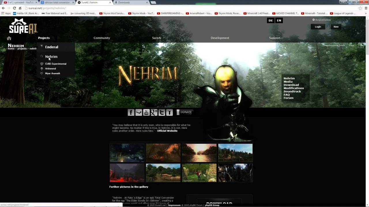Viewport: 369px width, 207px height.
Task: Open FAQ in the side menu
Action: 287,95
